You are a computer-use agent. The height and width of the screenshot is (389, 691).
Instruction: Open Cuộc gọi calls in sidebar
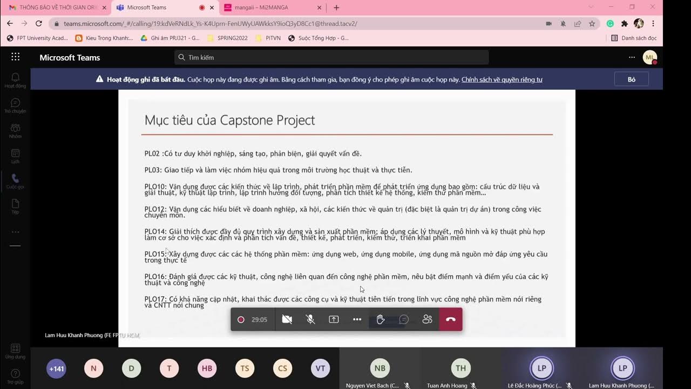point(15,182)
